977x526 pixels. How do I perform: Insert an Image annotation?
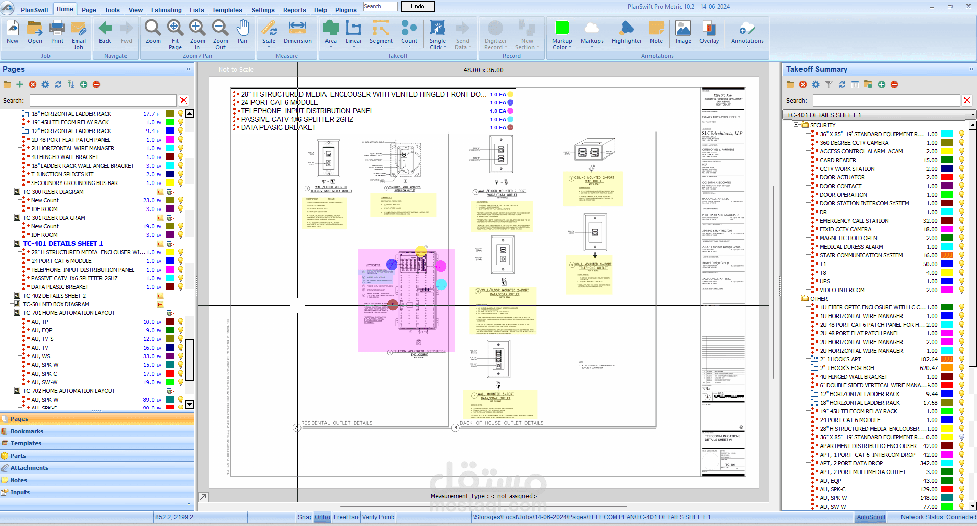pyautogui.click(x=683, y=33)
